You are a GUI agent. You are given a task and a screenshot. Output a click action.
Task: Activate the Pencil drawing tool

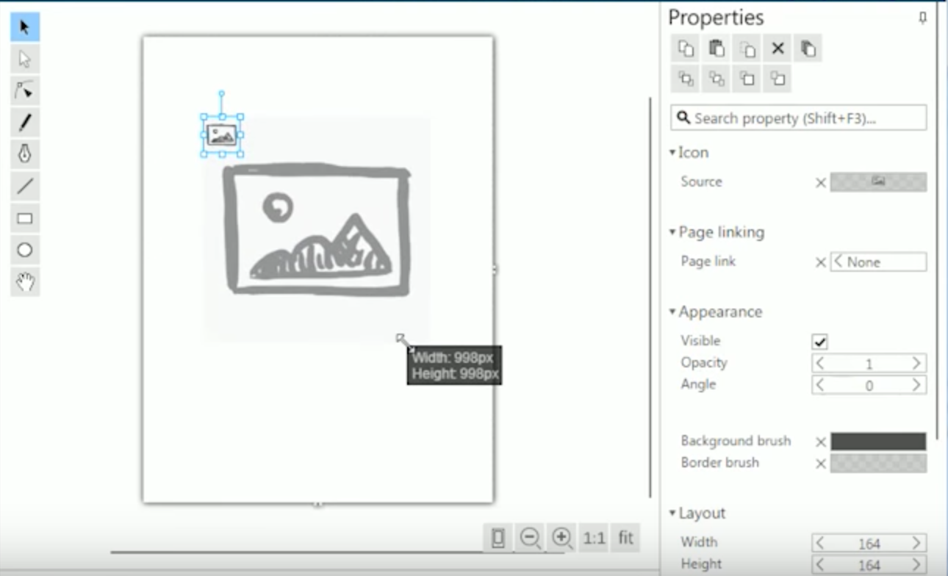click(x=24, y=122)
